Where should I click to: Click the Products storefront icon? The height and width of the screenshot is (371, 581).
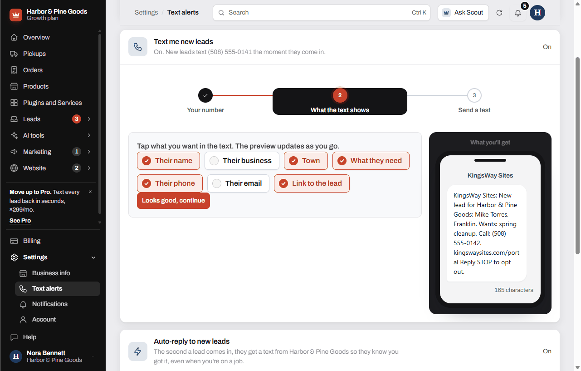click(x=14, y=86)
